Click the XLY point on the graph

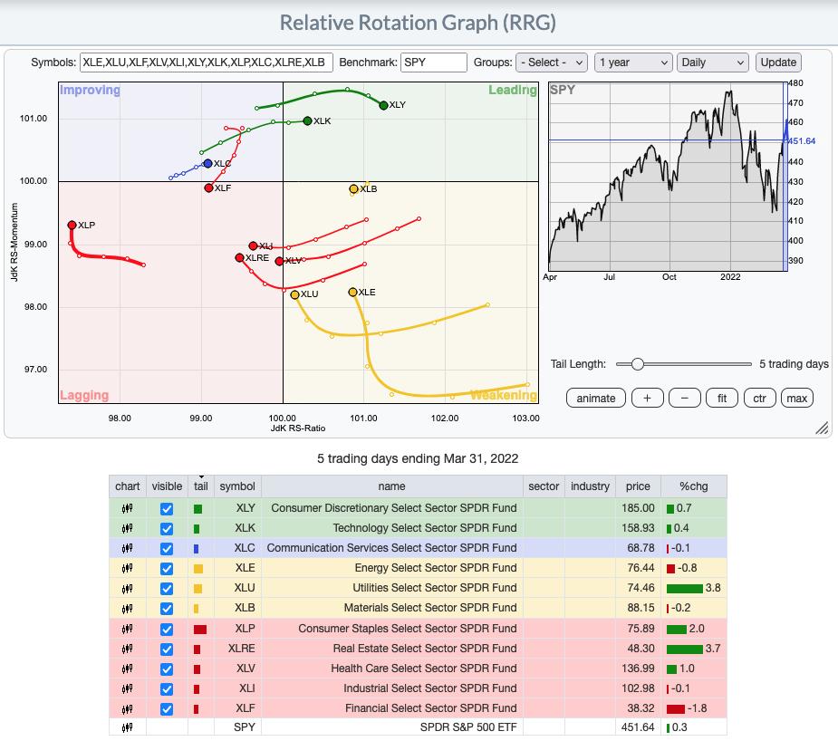[x=383, y=105]
